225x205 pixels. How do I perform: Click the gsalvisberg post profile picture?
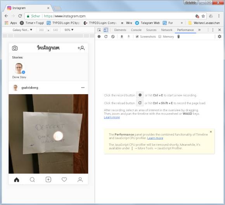16,88
